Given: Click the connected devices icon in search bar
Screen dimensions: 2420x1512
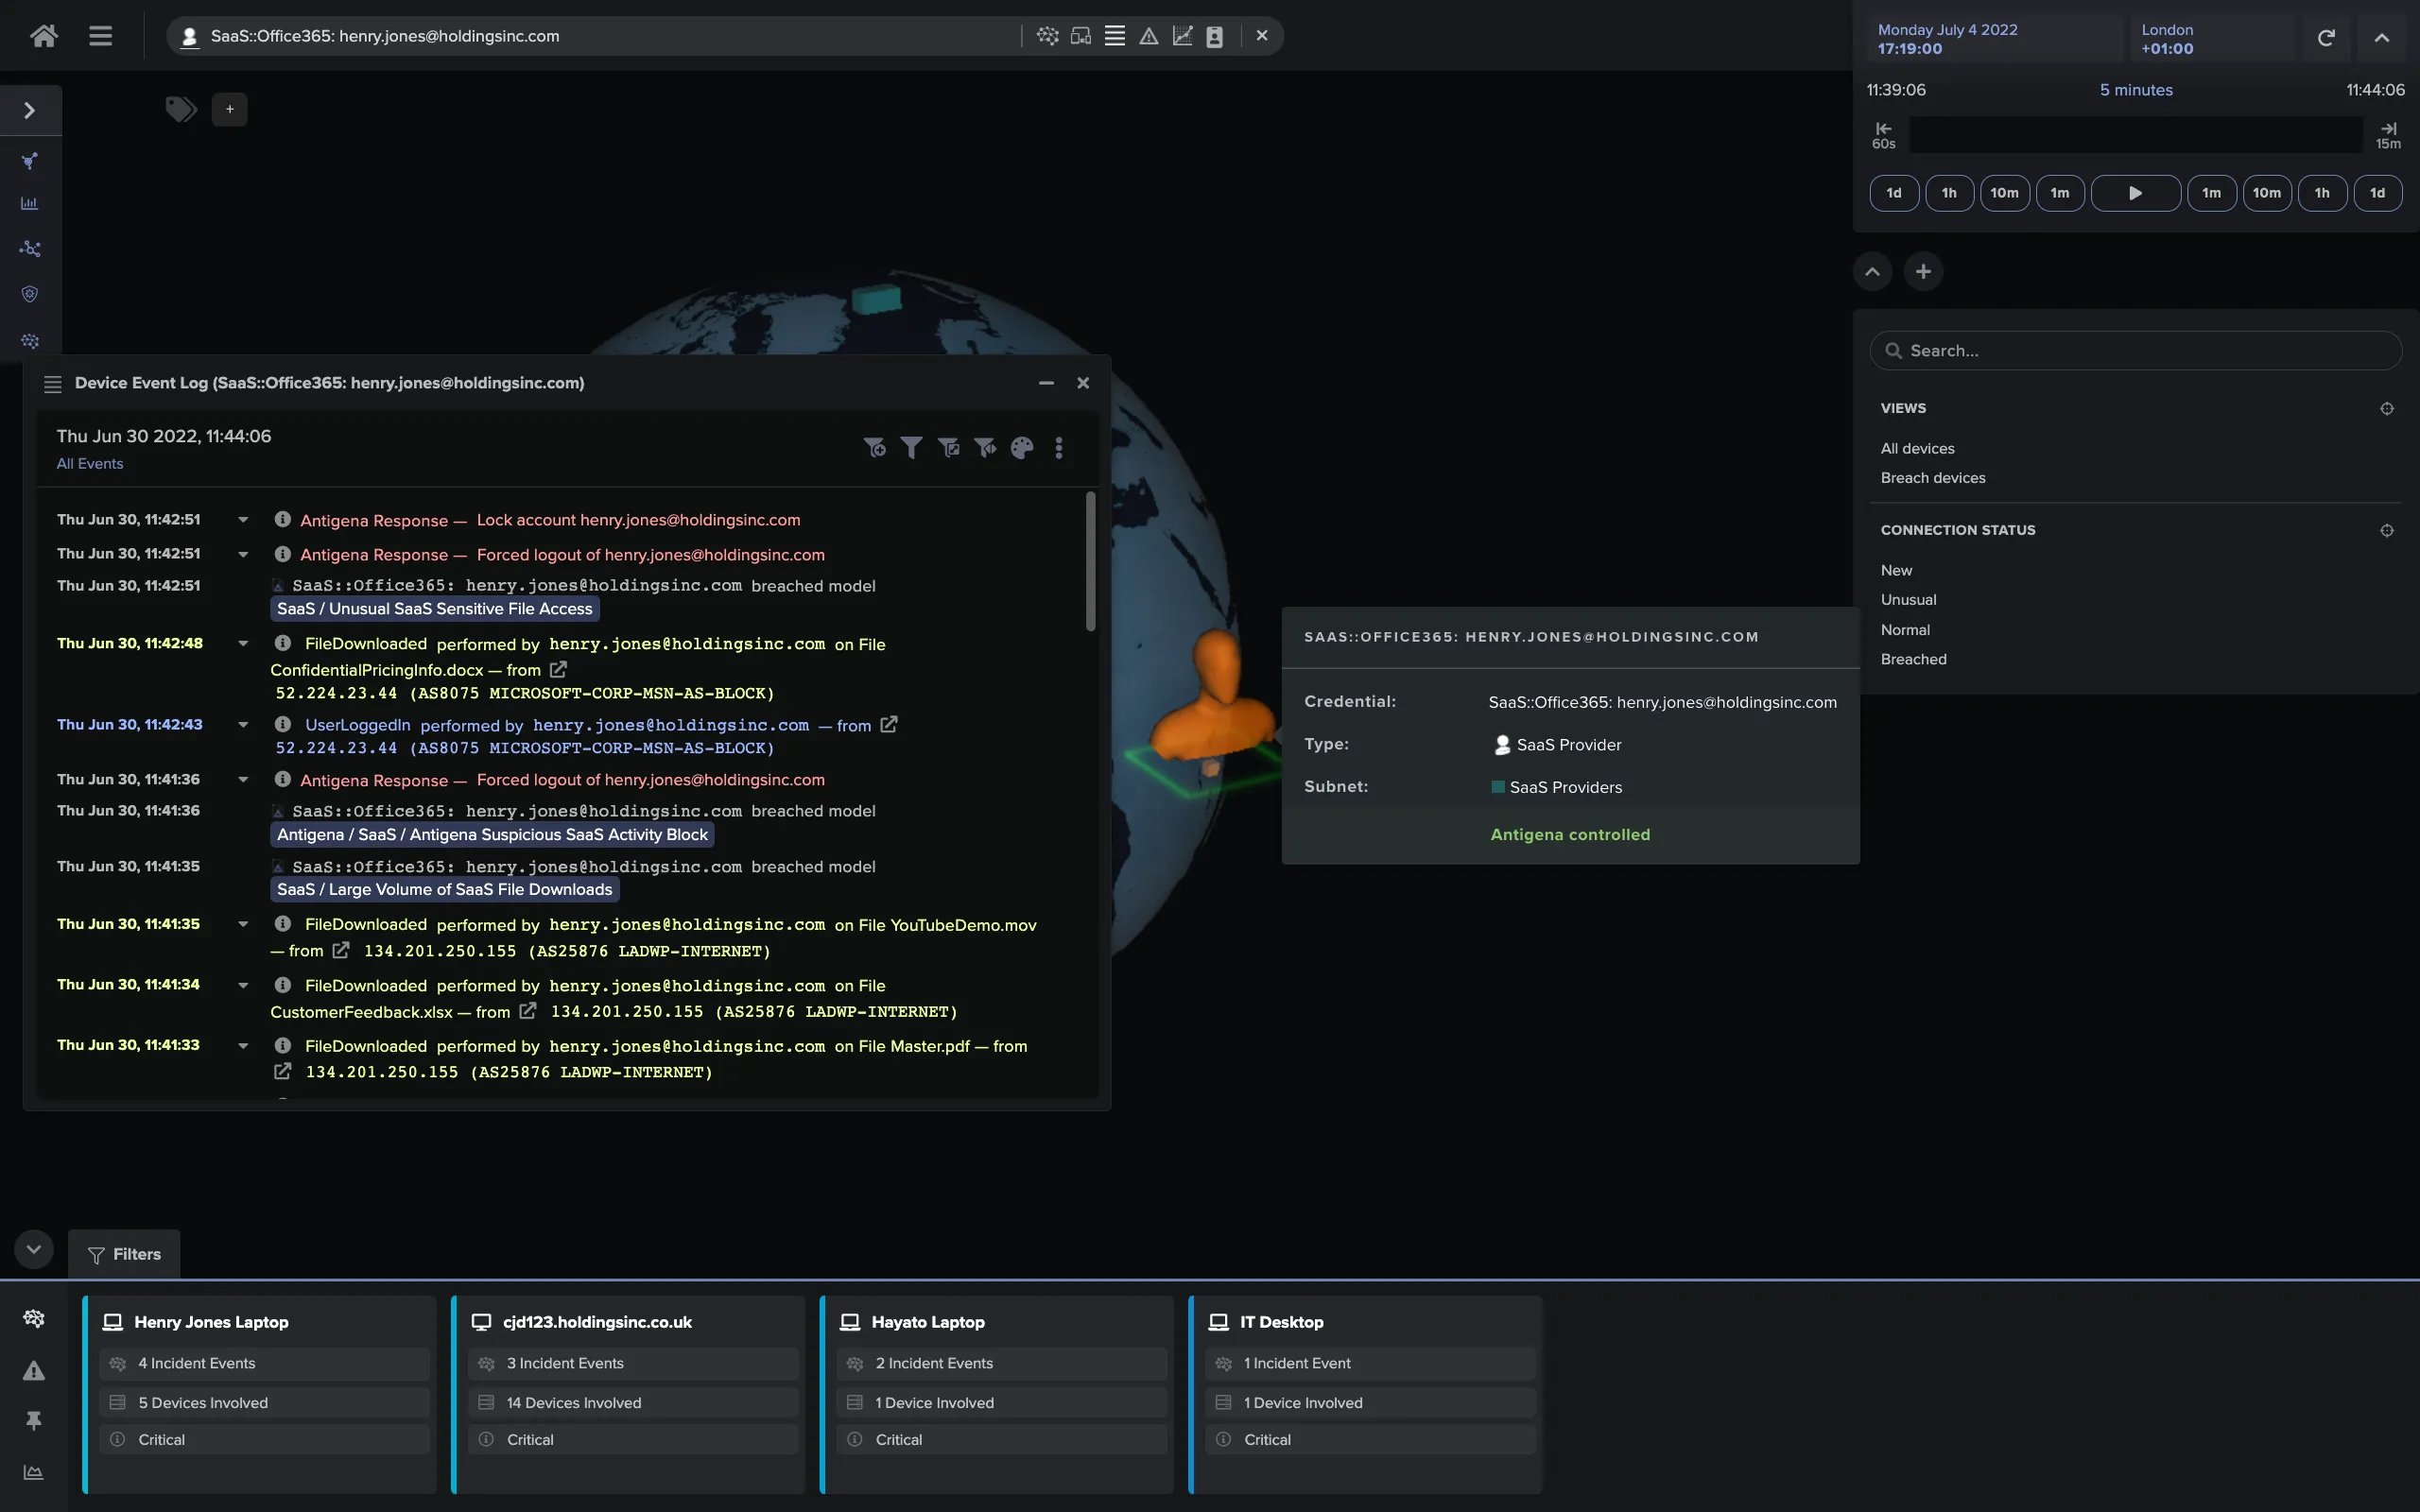Looking at the screenshot, I should point(1081,36).
